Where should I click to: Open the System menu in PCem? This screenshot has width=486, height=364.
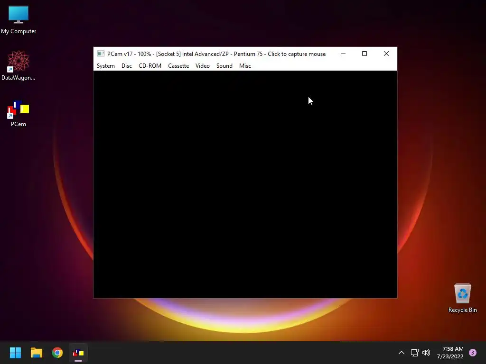coord(106,65)
